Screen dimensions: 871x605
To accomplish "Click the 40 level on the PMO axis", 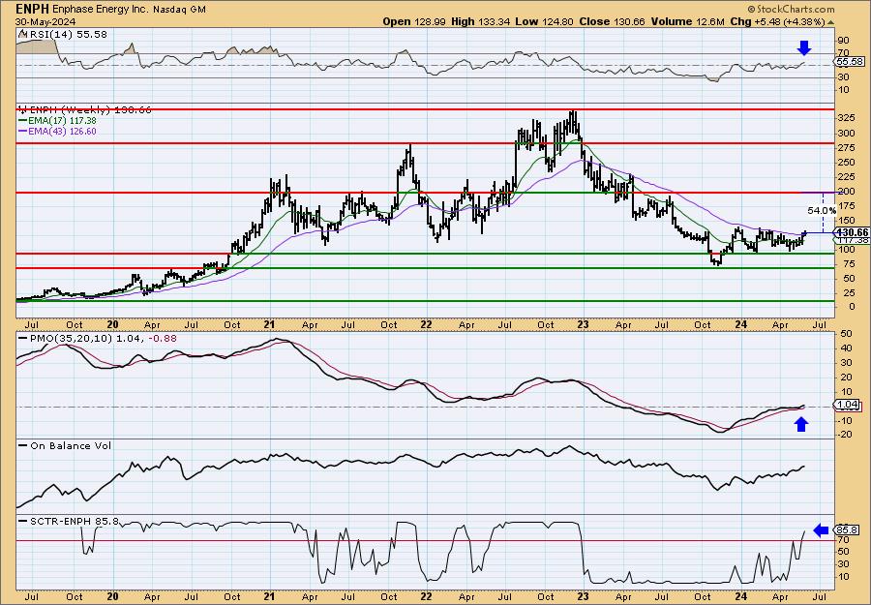I will coord(847,348).
